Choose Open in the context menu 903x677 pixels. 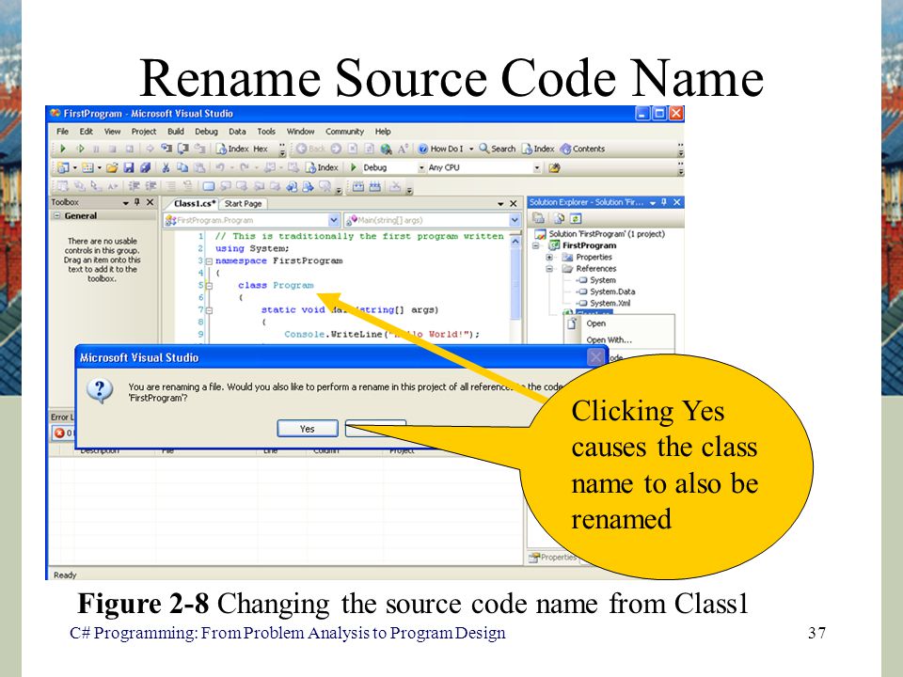(x=595, y=323)
